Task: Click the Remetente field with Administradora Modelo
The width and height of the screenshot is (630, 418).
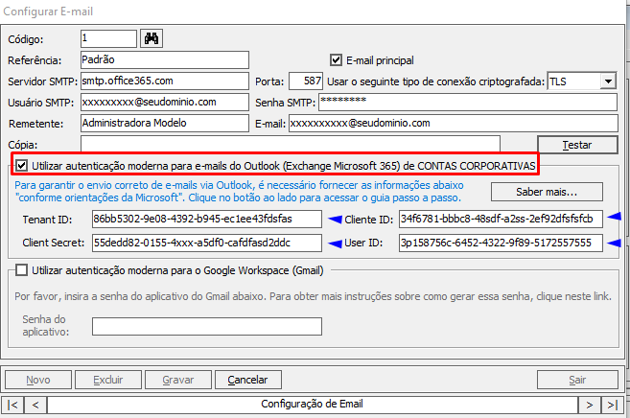Action: (x=165, y=124)
